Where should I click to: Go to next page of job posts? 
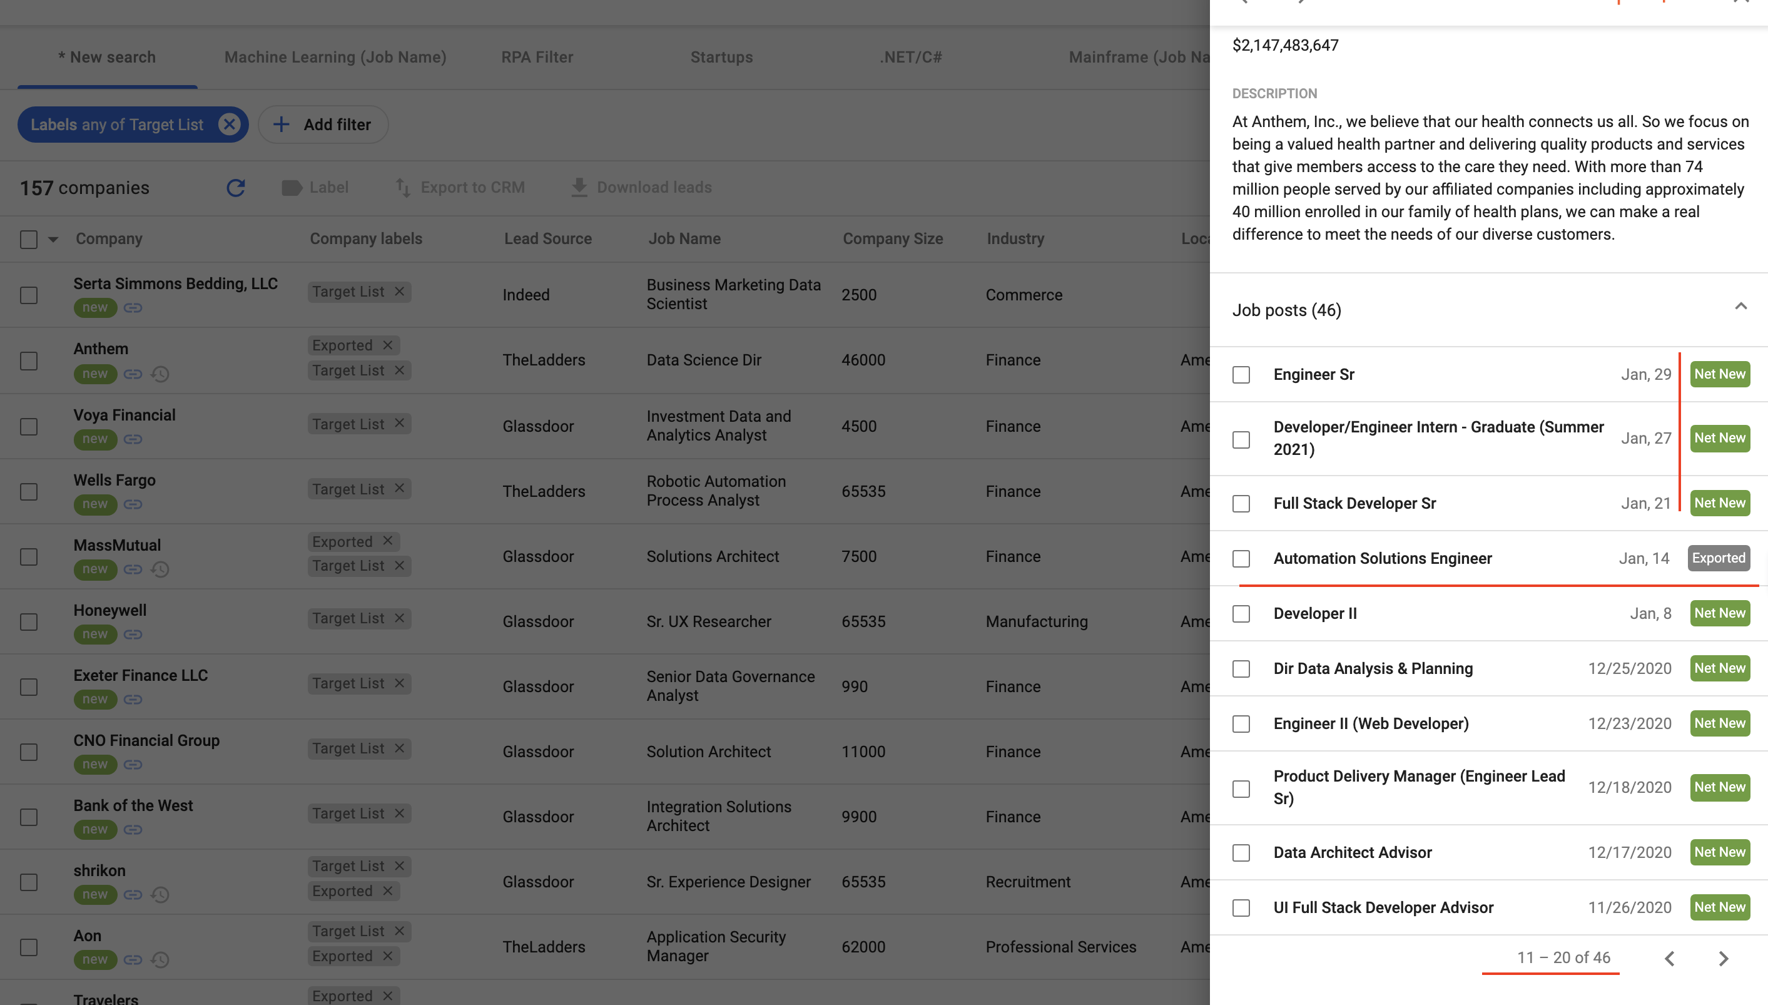[x=1723, y=957]
